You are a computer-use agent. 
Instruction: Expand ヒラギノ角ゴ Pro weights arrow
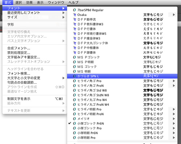click(x=174, y=81)
